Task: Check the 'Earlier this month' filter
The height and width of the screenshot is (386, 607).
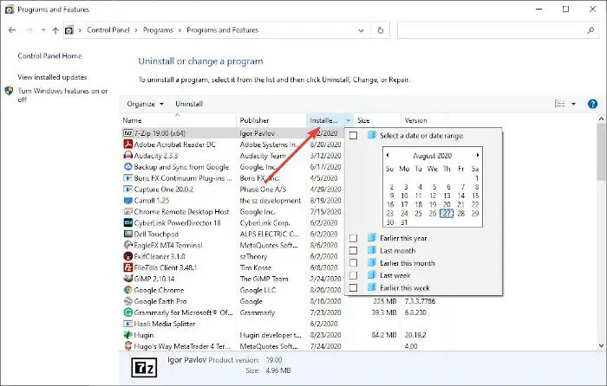Action: (353, 263)
